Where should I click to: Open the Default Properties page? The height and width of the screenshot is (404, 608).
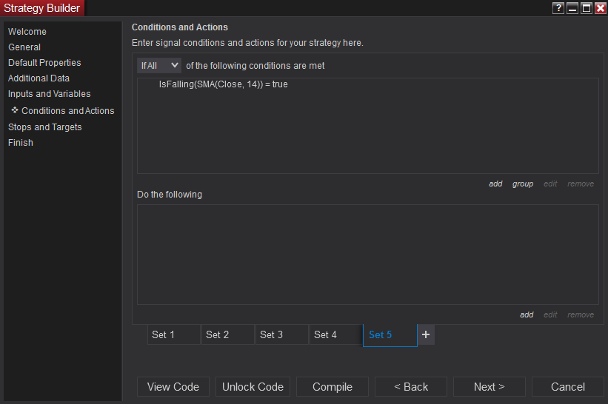[44, 63]
